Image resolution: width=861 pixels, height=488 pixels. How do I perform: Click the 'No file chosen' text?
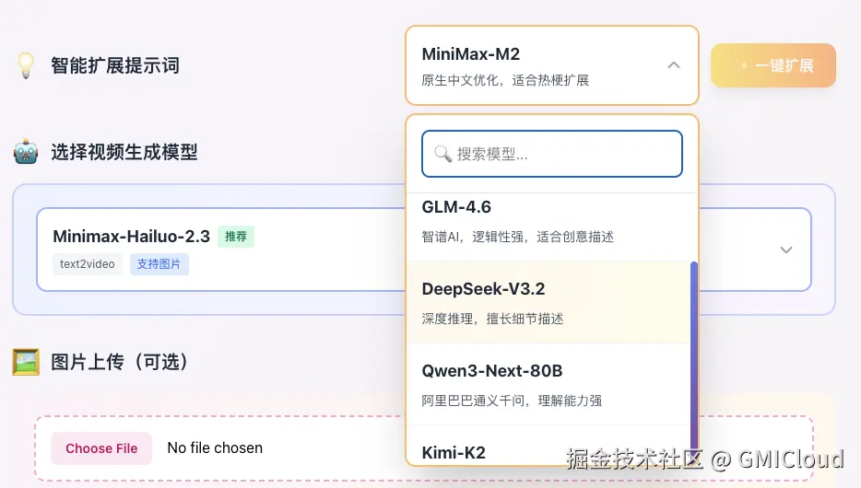(215, 448)
